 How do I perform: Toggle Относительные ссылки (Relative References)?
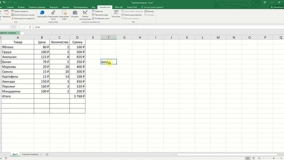pos(23,15)
